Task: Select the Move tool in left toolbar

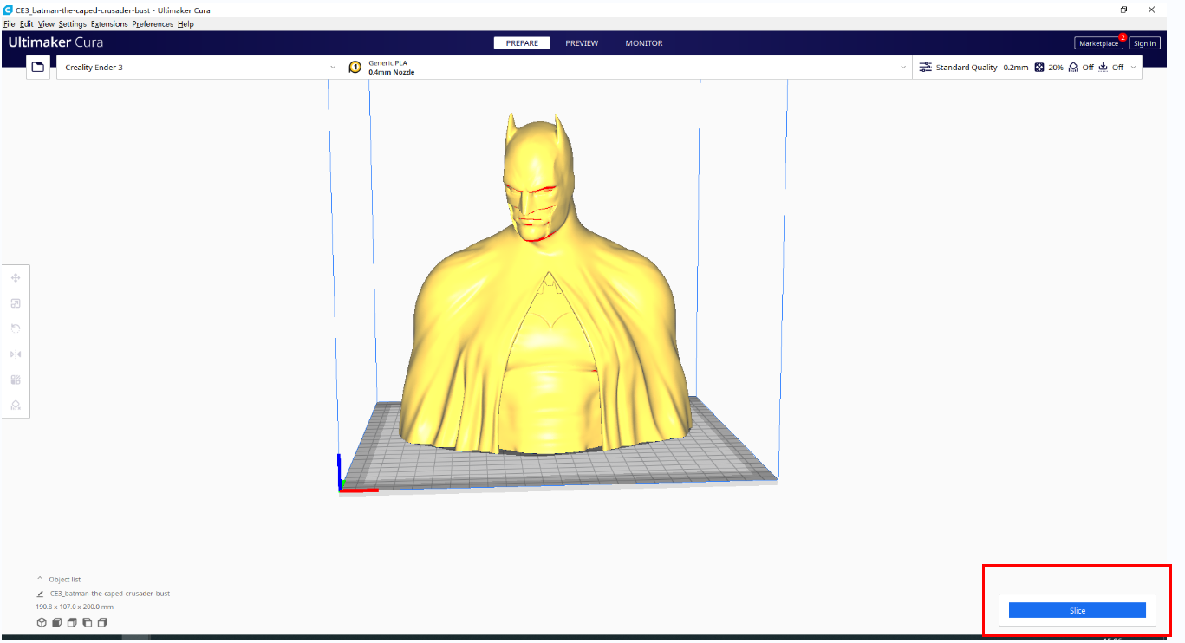Action: point(16,278)
